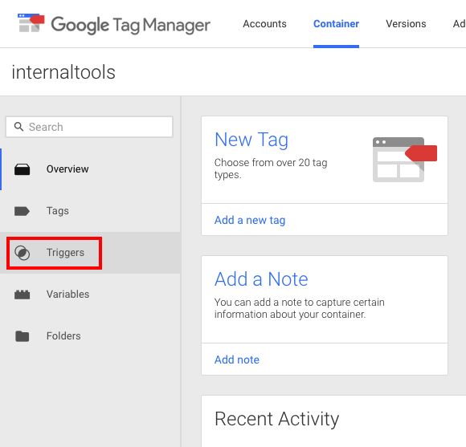The height and width of the screenshot is (447, 466).
Task: Click the Recent Activity heading
Action: pos(276,419)
